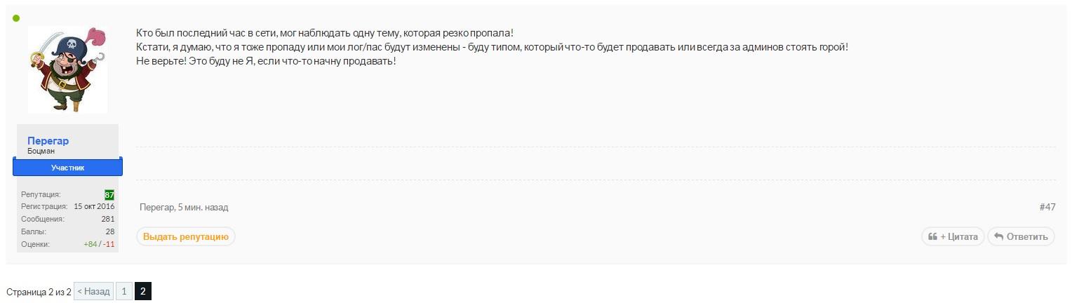This screenshot has height=303, width=1072.
Task: Switch to page 1 in pagination
Action: click(x=123, y=291)
